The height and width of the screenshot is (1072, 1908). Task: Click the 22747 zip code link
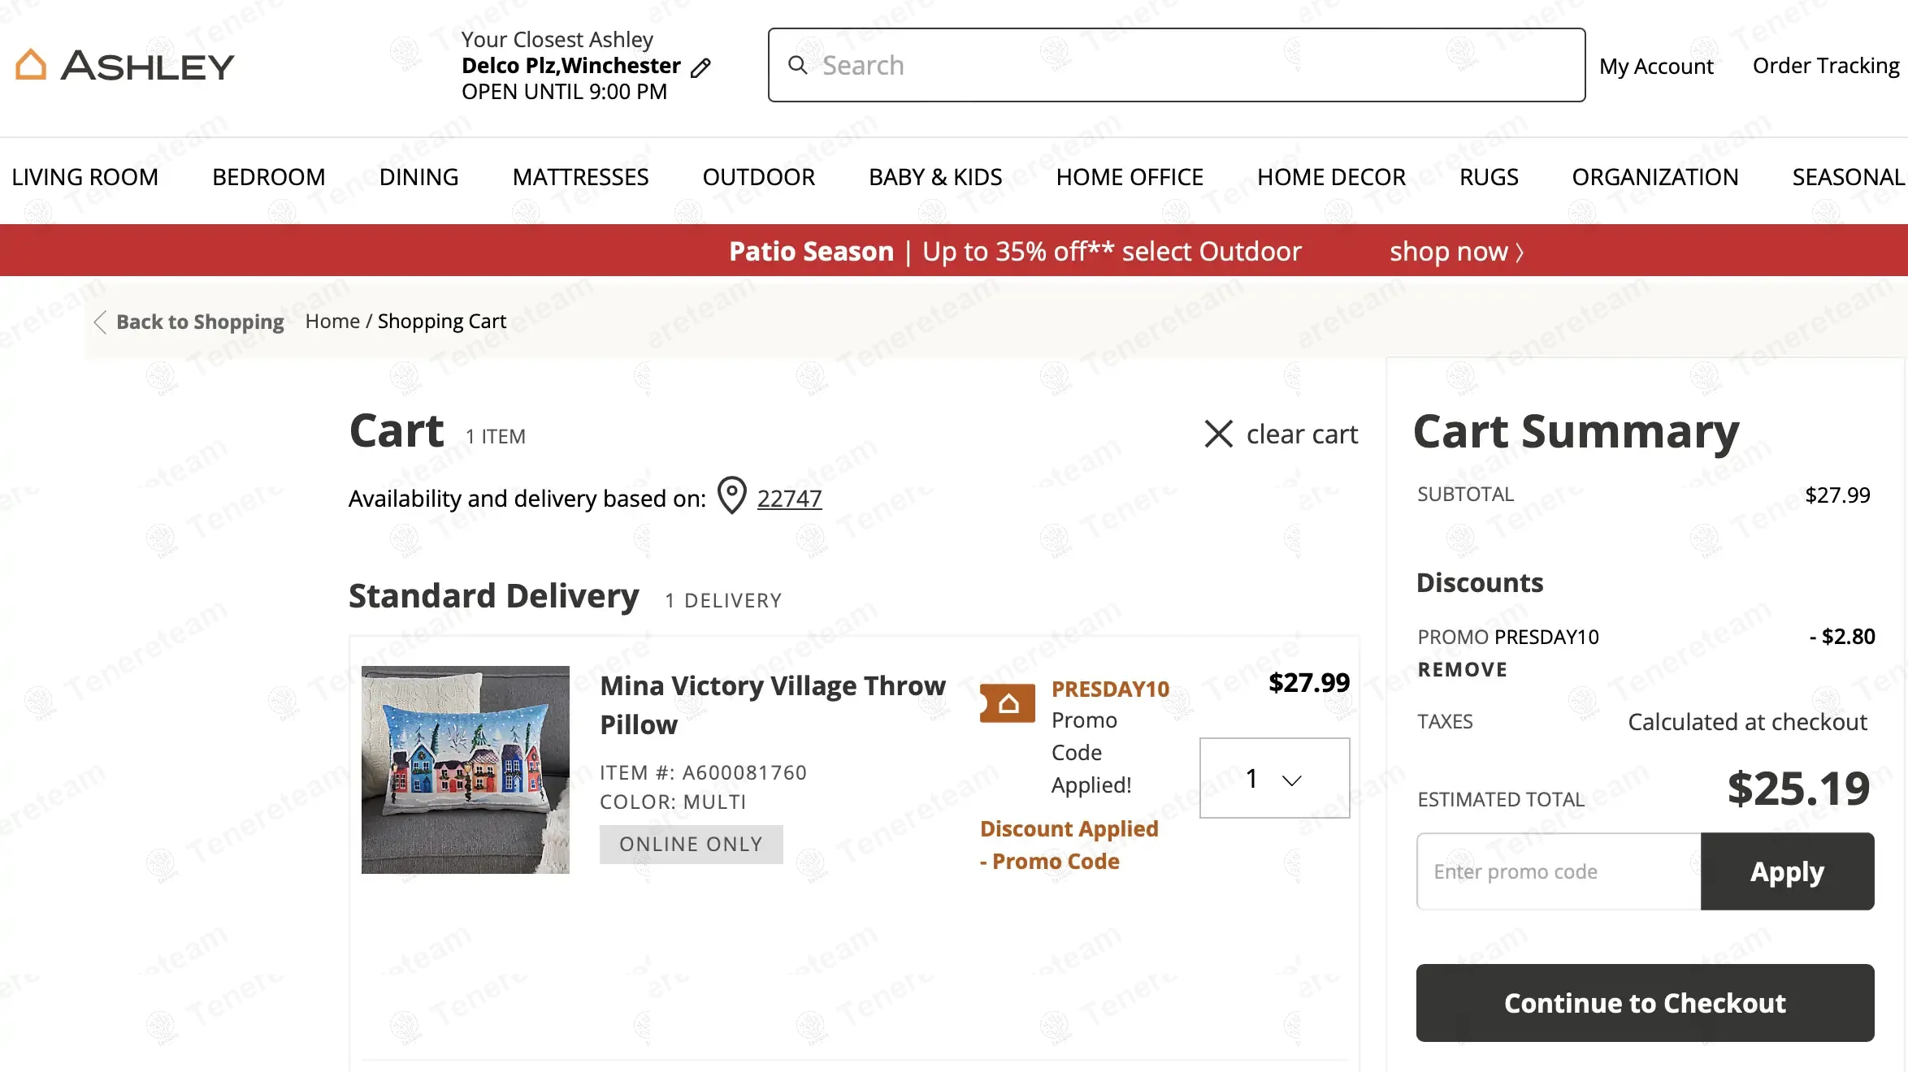(789, 498)
